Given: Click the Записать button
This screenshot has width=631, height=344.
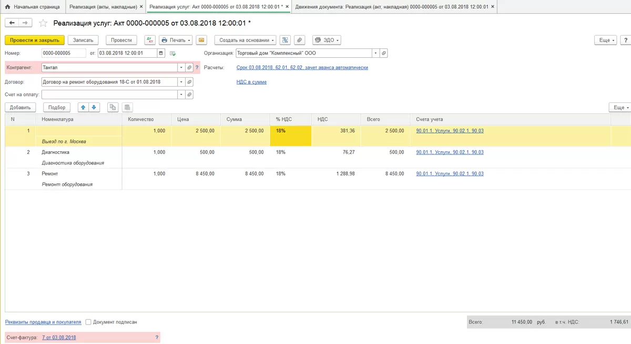Looking at the screenshot, I should click(x=83, y=40).
